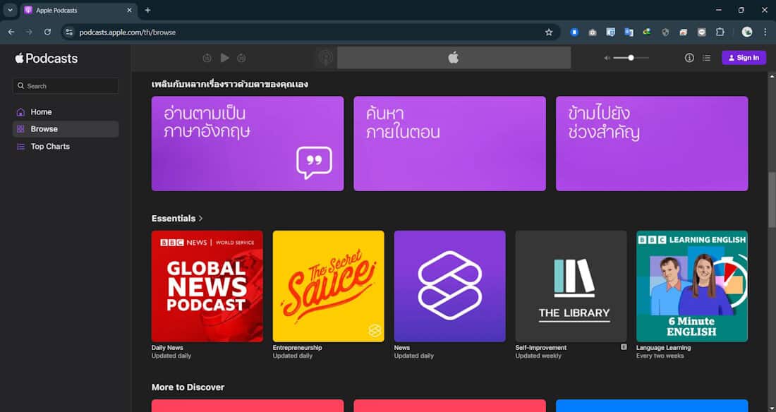Expand the Essentials section chevron
The height and width of the screenshot is (412, 776).
click(201, 219)
